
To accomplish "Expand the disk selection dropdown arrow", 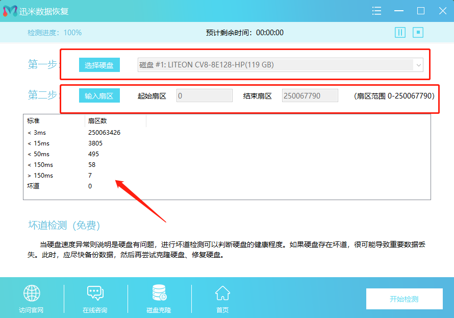I will (x=418, y=65).
